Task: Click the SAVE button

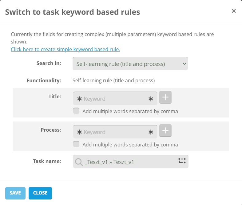Action: coord(15,193)
